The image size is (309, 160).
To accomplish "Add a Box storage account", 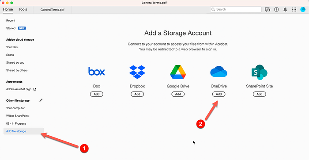I will [x=97, y=94].
